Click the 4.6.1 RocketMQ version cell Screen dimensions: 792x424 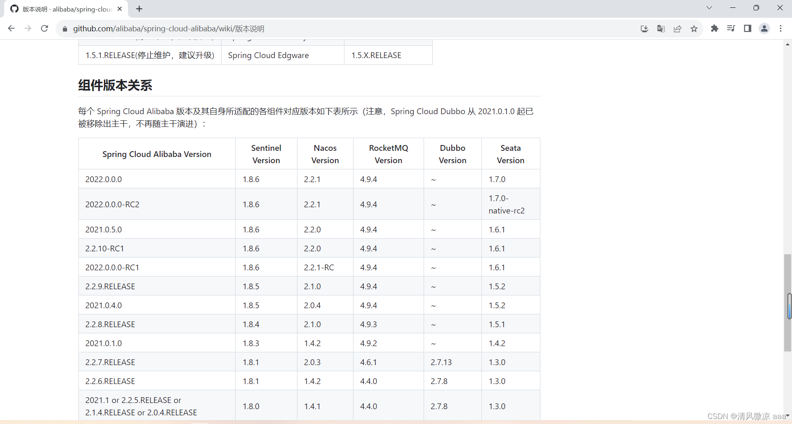[x=389, y=362]
